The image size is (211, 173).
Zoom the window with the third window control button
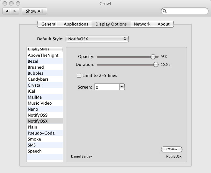pyautogui.click(x=18, y=3)
